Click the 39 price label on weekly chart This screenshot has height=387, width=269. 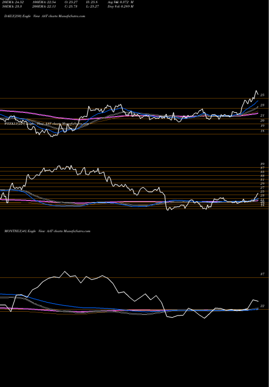263,164
